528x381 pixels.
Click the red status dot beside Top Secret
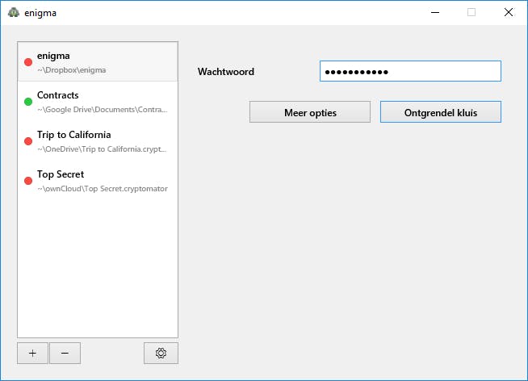coord(28,181)
